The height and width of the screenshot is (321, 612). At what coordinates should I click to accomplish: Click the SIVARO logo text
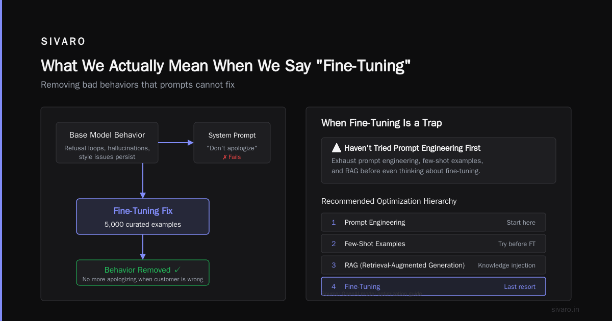pos(63,42)
